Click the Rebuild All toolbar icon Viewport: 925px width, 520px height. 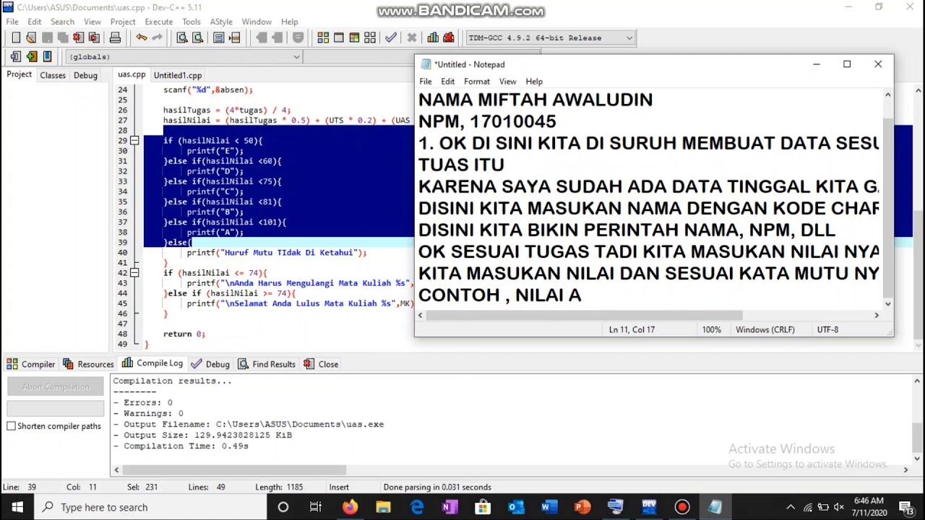pyautogui.click(x=370, y=38)
